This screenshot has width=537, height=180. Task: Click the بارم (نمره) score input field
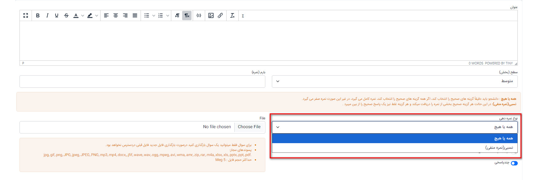pyautogui.click(x=142, y=81)
